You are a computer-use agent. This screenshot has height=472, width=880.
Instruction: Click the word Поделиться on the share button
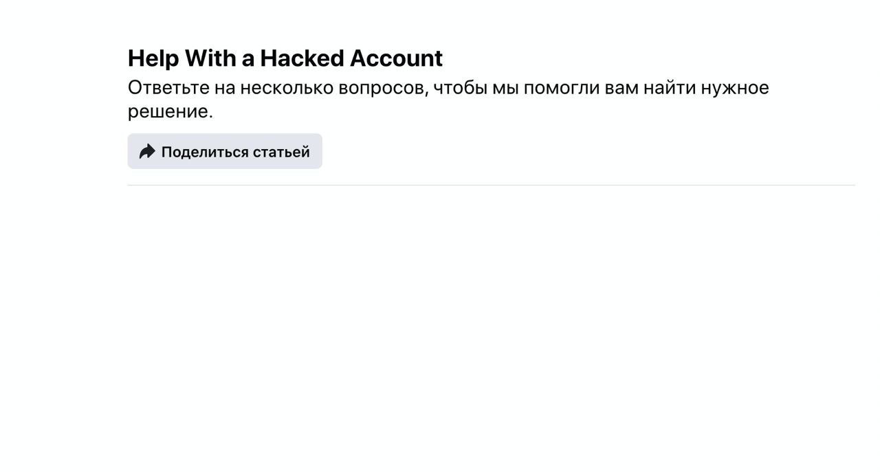point(205,152)
